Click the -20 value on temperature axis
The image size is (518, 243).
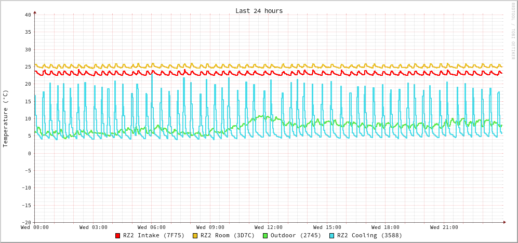tap(26, 222)
